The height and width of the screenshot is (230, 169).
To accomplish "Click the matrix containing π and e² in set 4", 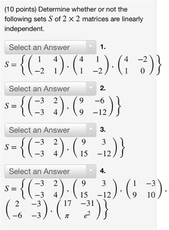I will [x=78, y=210].
